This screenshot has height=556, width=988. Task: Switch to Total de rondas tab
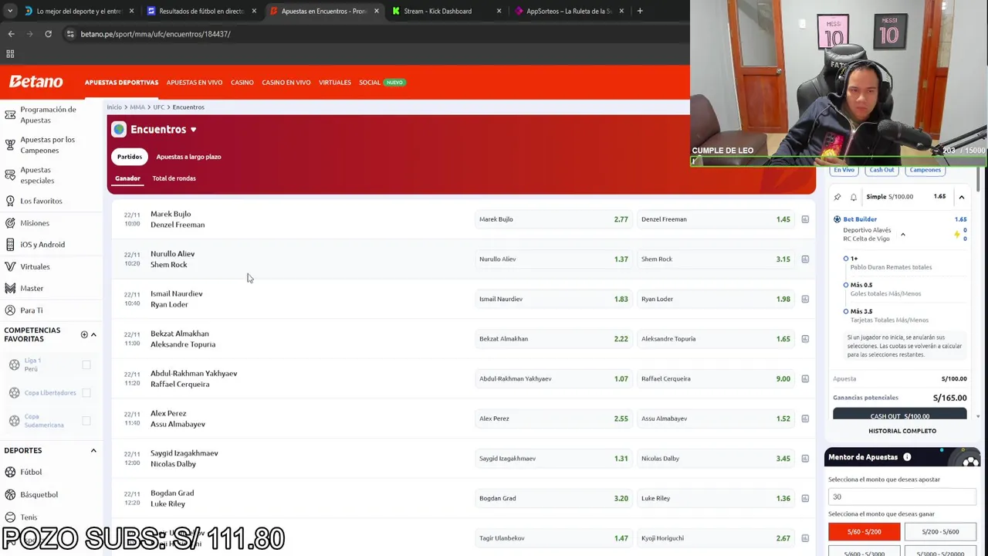(x=174, y=178)
